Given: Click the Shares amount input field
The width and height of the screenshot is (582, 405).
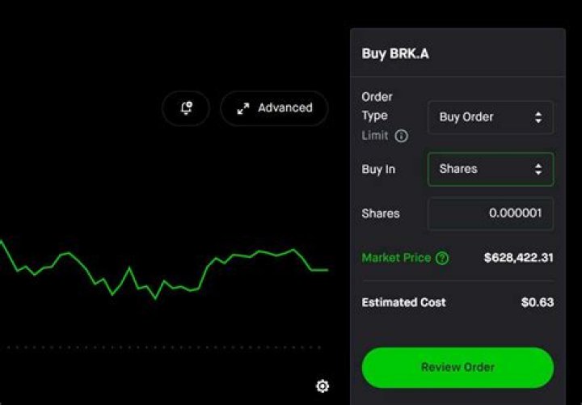Looking at the screenshot, I should (x=491, y=213).
